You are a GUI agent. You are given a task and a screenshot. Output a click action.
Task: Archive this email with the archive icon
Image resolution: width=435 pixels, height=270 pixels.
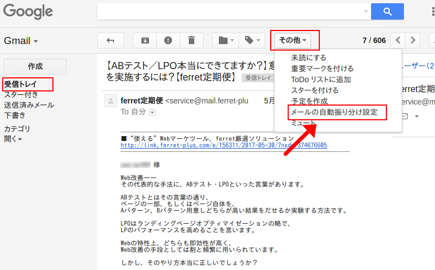pos(145,40)
